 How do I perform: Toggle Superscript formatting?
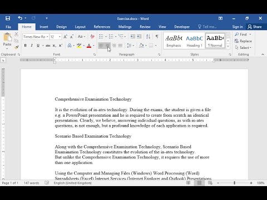coord(61,46)
